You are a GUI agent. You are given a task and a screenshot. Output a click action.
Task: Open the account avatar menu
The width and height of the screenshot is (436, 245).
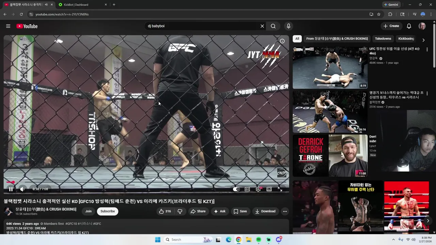point(422,26)
